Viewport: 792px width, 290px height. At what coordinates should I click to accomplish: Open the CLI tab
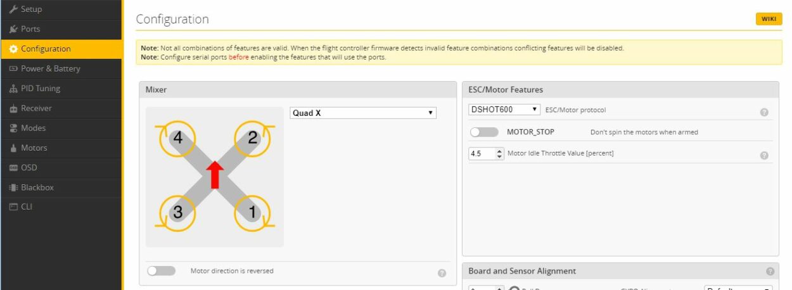click(x=27, y=207)
